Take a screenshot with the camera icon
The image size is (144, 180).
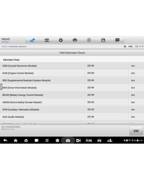coord(68,140)
